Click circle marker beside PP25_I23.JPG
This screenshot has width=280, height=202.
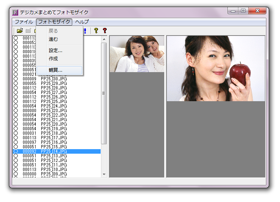[16, 111]
